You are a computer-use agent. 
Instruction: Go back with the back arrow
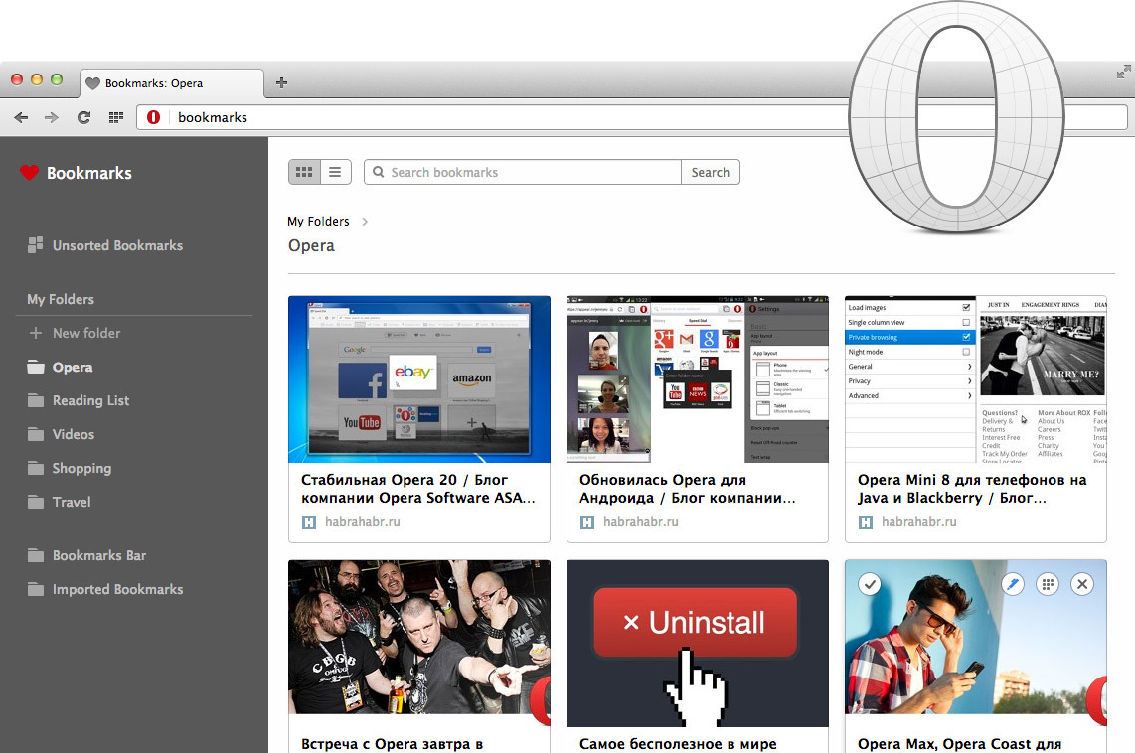(x=21, y=117)
